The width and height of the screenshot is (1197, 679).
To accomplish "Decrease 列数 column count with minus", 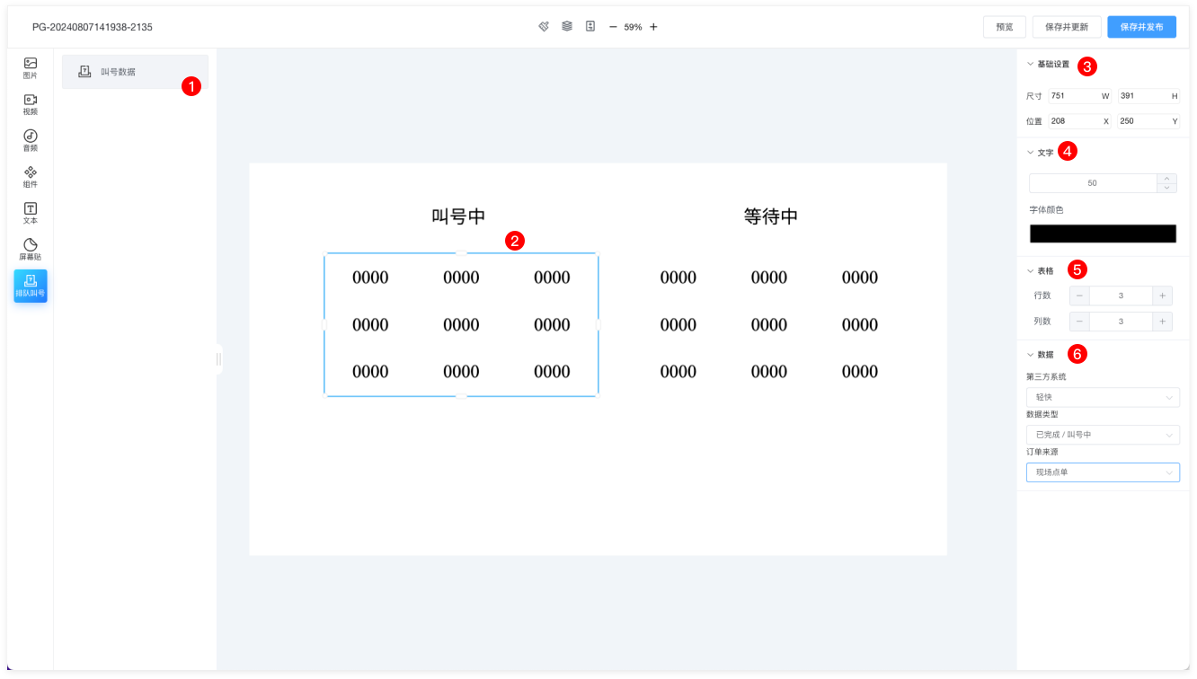I will 1079,322.
